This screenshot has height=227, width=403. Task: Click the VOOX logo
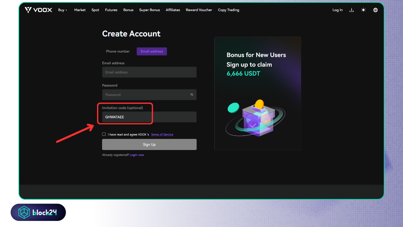[38, 10]
